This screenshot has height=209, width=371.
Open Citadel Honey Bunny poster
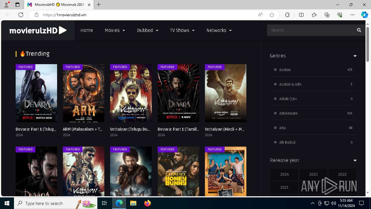click(178, 171)
